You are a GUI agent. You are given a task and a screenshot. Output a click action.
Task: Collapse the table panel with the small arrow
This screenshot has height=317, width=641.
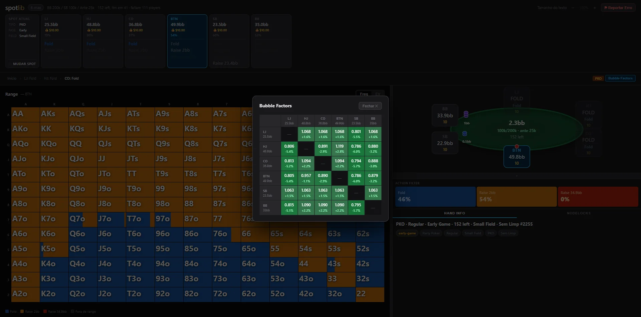(516, 176)
